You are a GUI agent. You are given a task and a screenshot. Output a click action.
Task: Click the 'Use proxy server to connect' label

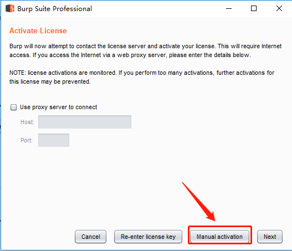tap(59, 107)
